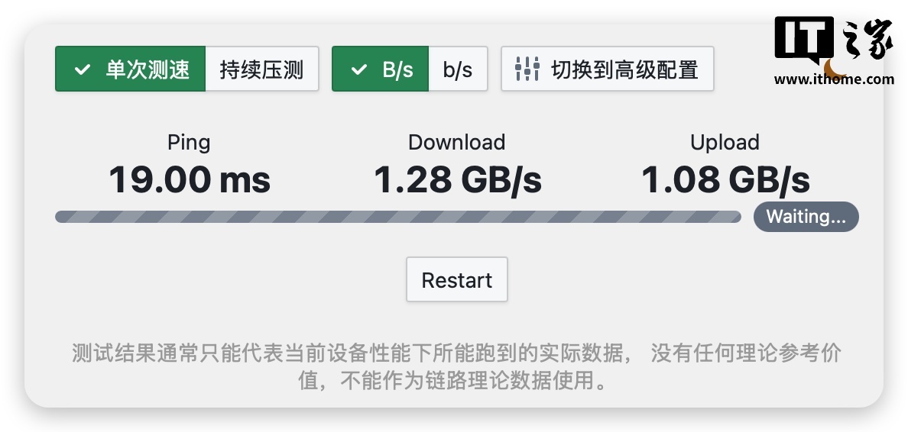908x432 pixels.
Task: Click the striped speed test progress bar
Action: coord(397,217)
